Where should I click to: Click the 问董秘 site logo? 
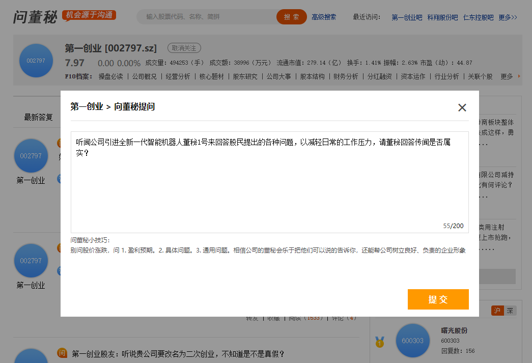[x=35, y=17]
